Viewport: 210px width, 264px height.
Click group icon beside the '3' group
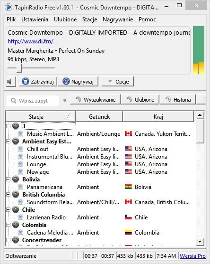16,126
